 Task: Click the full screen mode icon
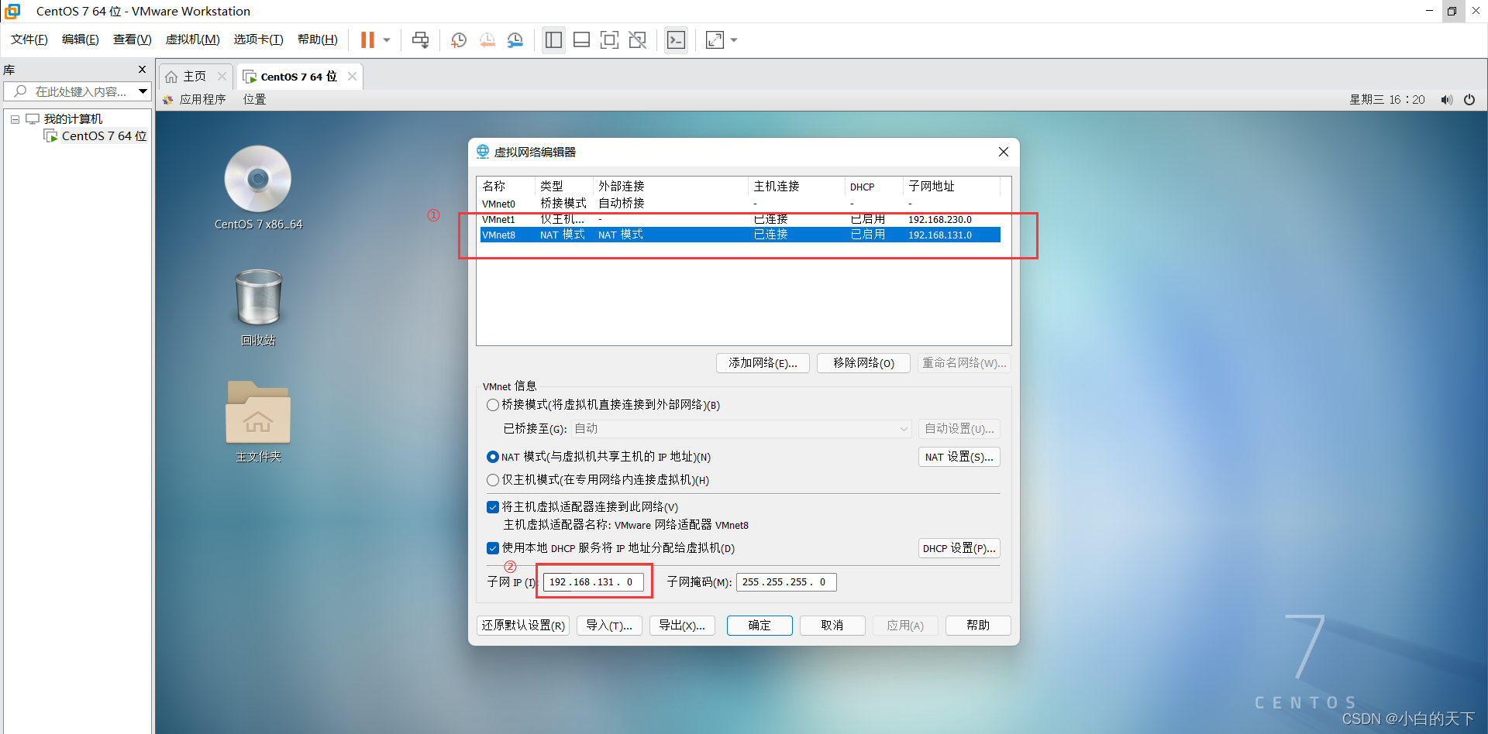pos(610,39)
